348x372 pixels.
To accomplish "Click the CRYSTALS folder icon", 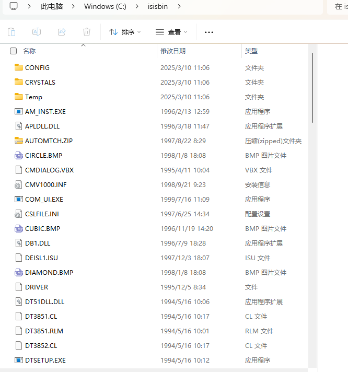I will pos(19,82).
